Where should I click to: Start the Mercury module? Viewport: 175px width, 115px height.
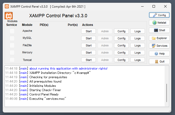(x=89, y=53)
